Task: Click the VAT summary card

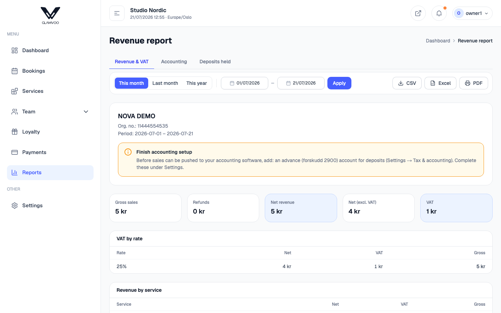Action: 456,208
